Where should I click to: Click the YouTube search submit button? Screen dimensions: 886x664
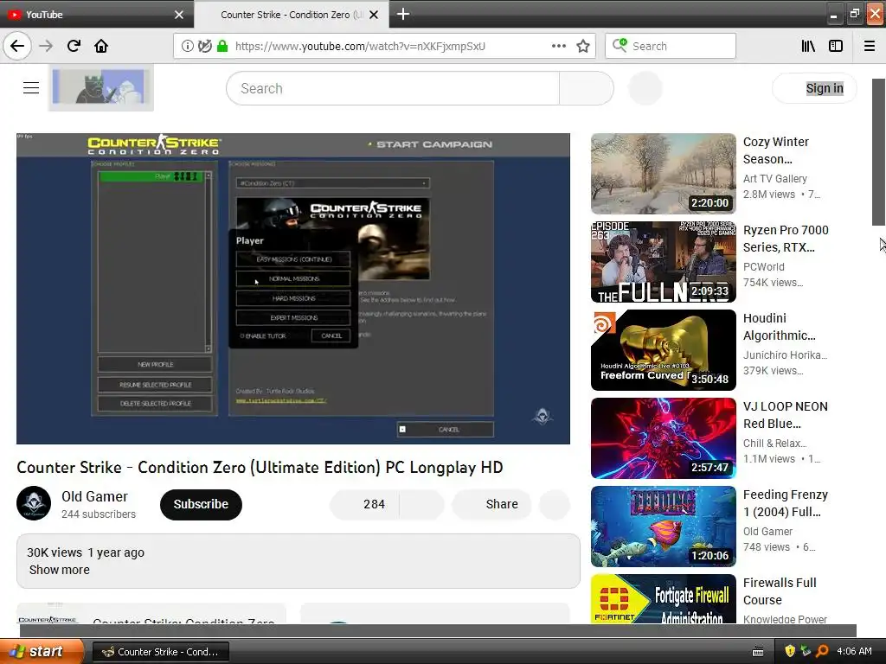point(587,88)
